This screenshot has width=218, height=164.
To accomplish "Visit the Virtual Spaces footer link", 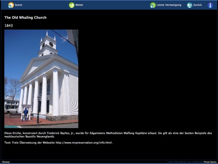I will pos(210,162).
